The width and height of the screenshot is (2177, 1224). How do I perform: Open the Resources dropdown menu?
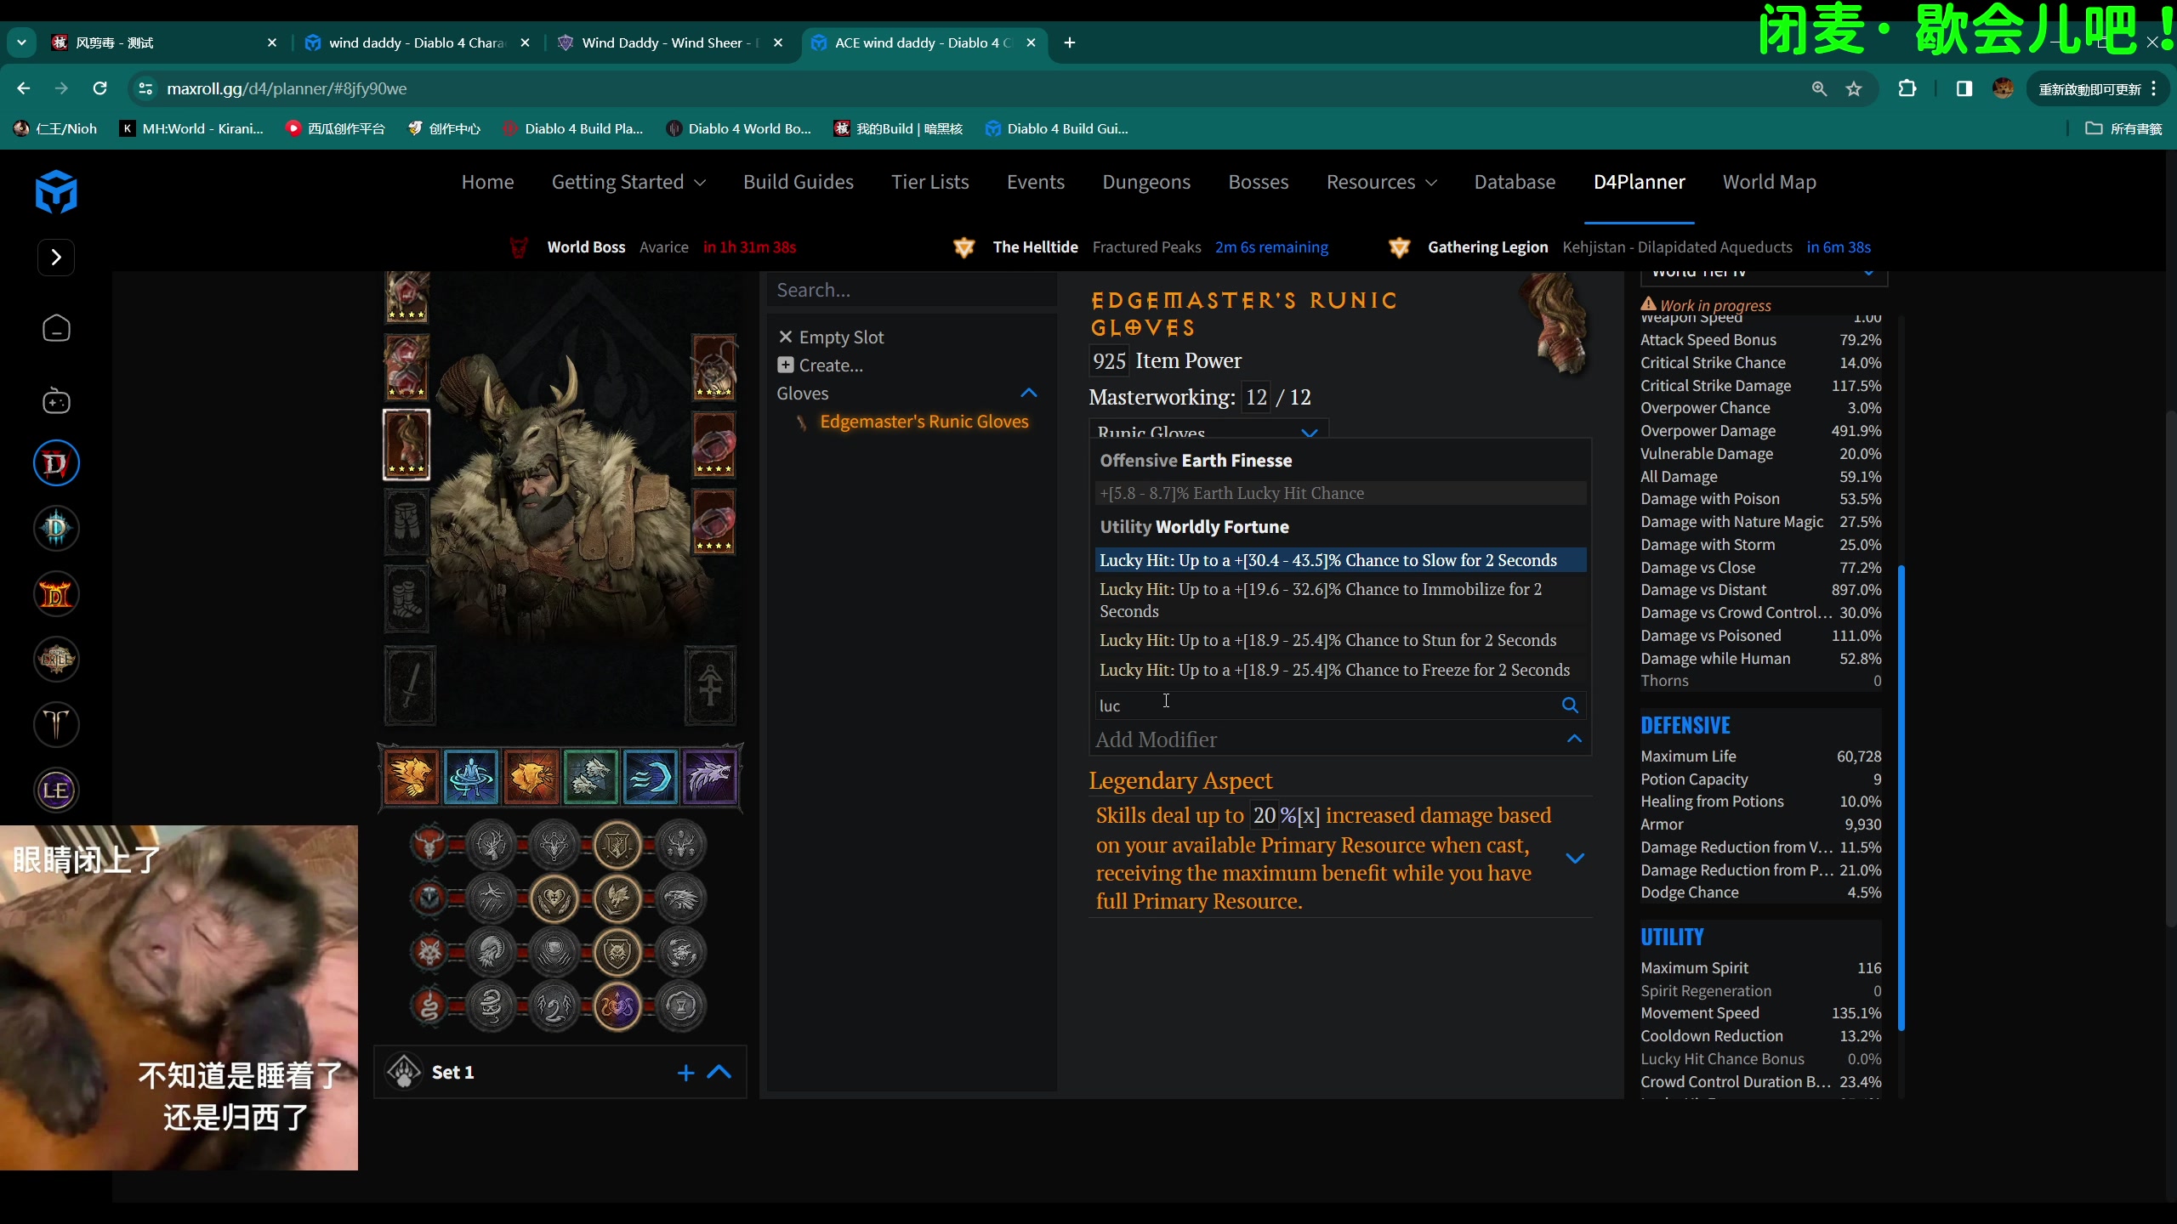pyautogui.click(x=1381, y=182)
